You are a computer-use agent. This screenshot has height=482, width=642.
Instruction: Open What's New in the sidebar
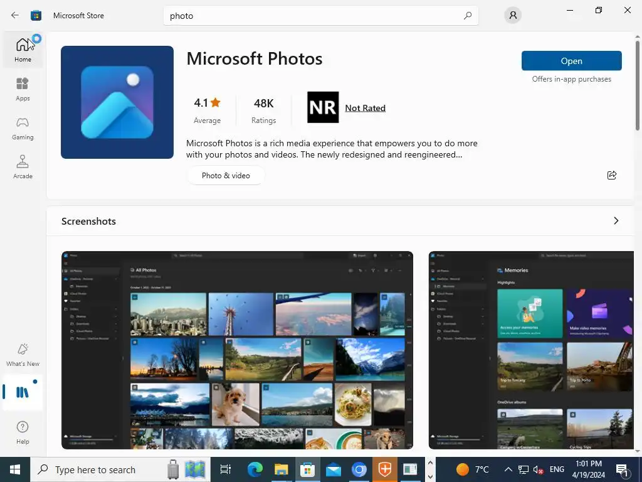tap(23, 355)
